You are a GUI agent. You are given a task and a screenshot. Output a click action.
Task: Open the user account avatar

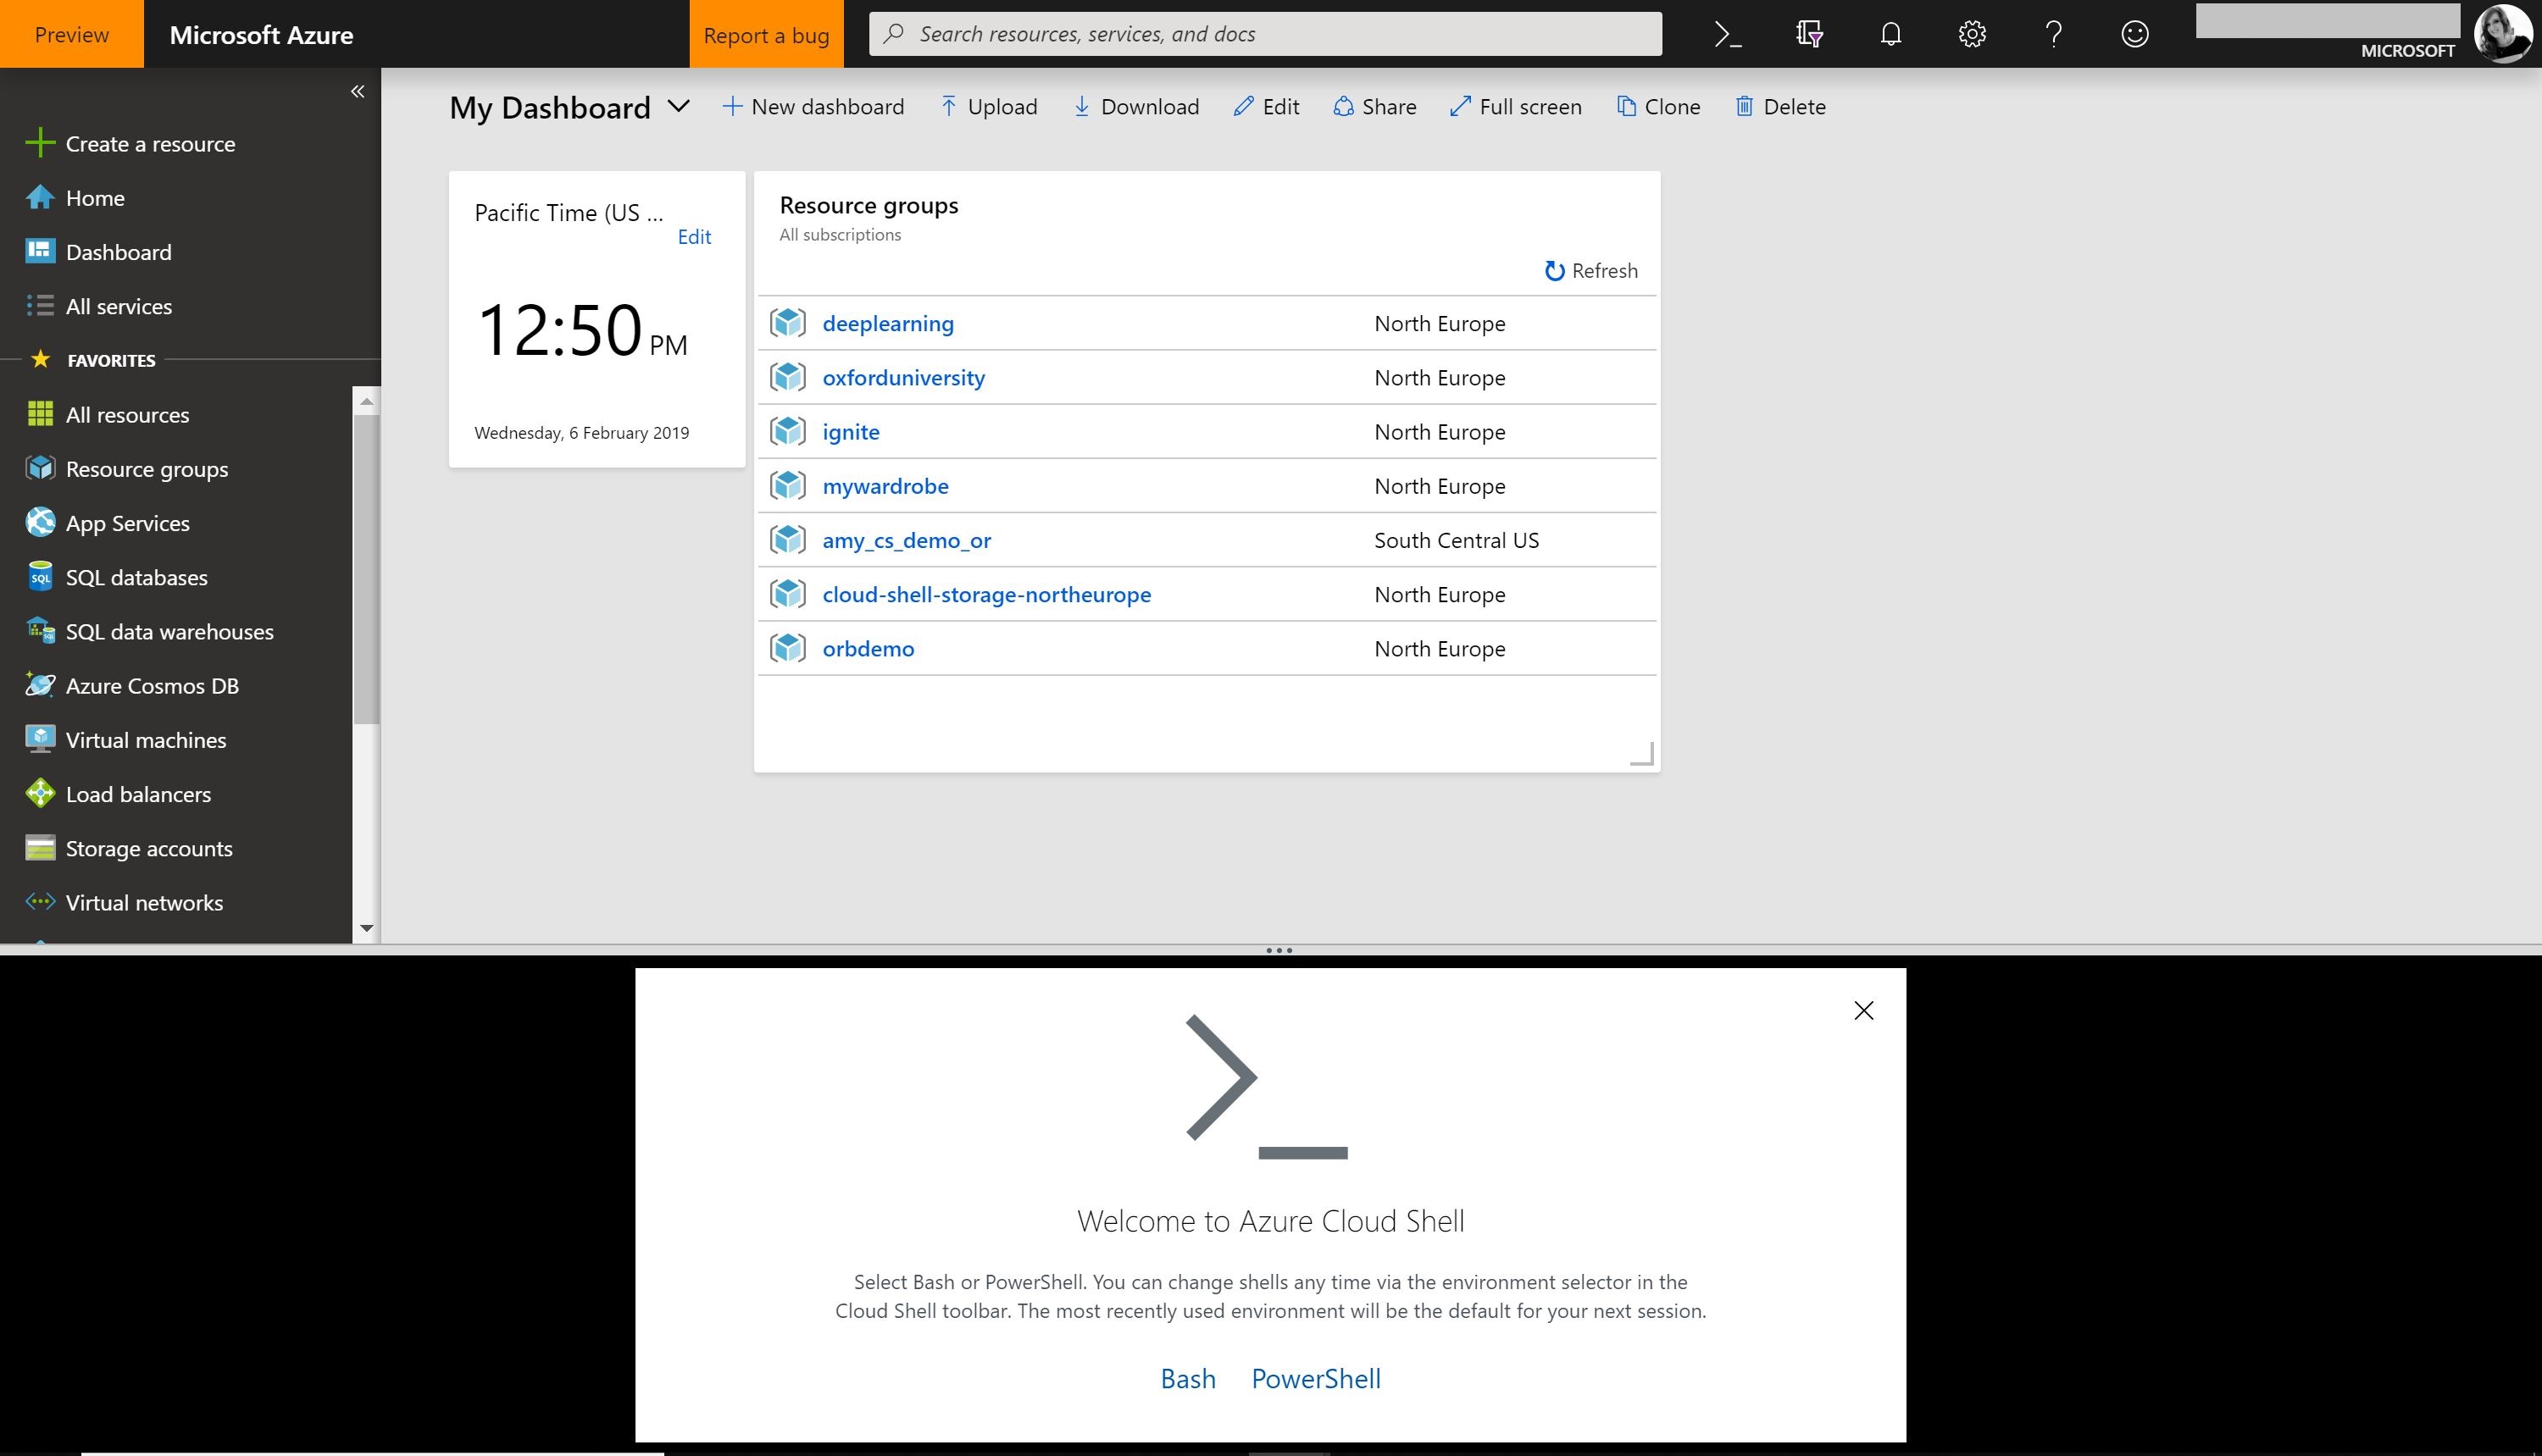point(2504,34)
